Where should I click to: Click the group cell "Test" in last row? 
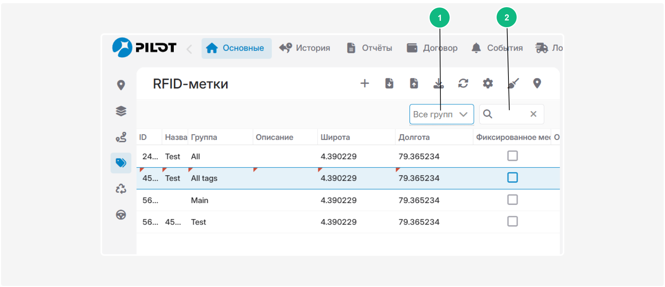point(198,222)
